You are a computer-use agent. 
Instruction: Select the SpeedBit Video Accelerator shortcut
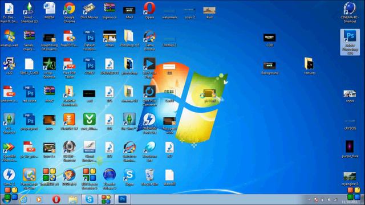[9, 148]
